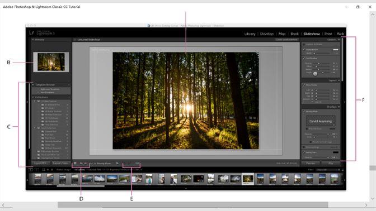Click the Create Saved Slideshow button
Screen dimensions: 376x211
287,40
